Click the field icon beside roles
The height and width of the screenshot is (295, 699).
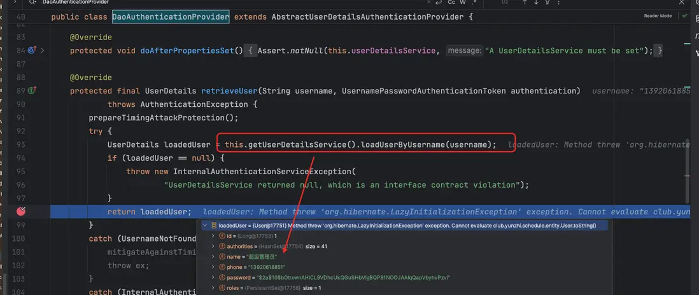tap(222, 288)
